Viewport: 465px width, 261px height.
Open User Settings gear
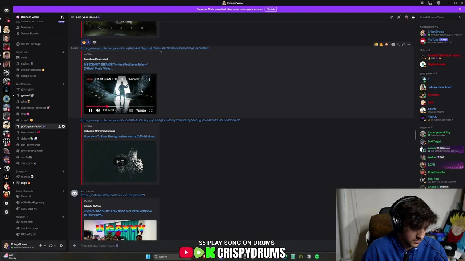coord(61,246)
